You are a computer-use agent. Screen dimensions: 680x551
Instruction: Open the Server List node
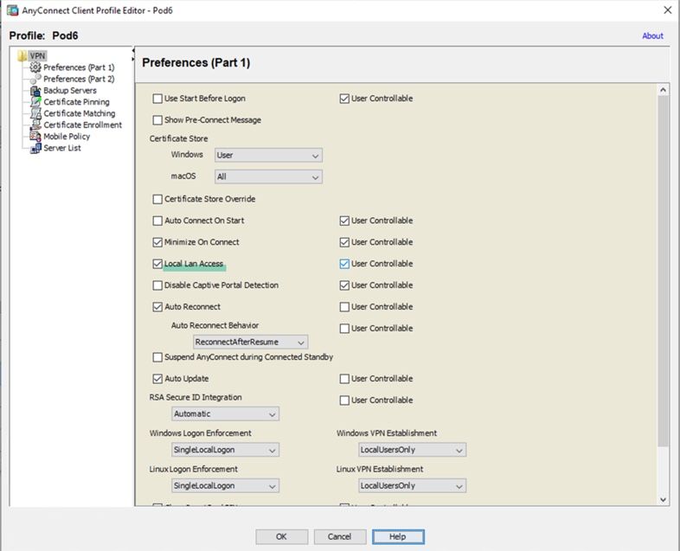[62, 148]
